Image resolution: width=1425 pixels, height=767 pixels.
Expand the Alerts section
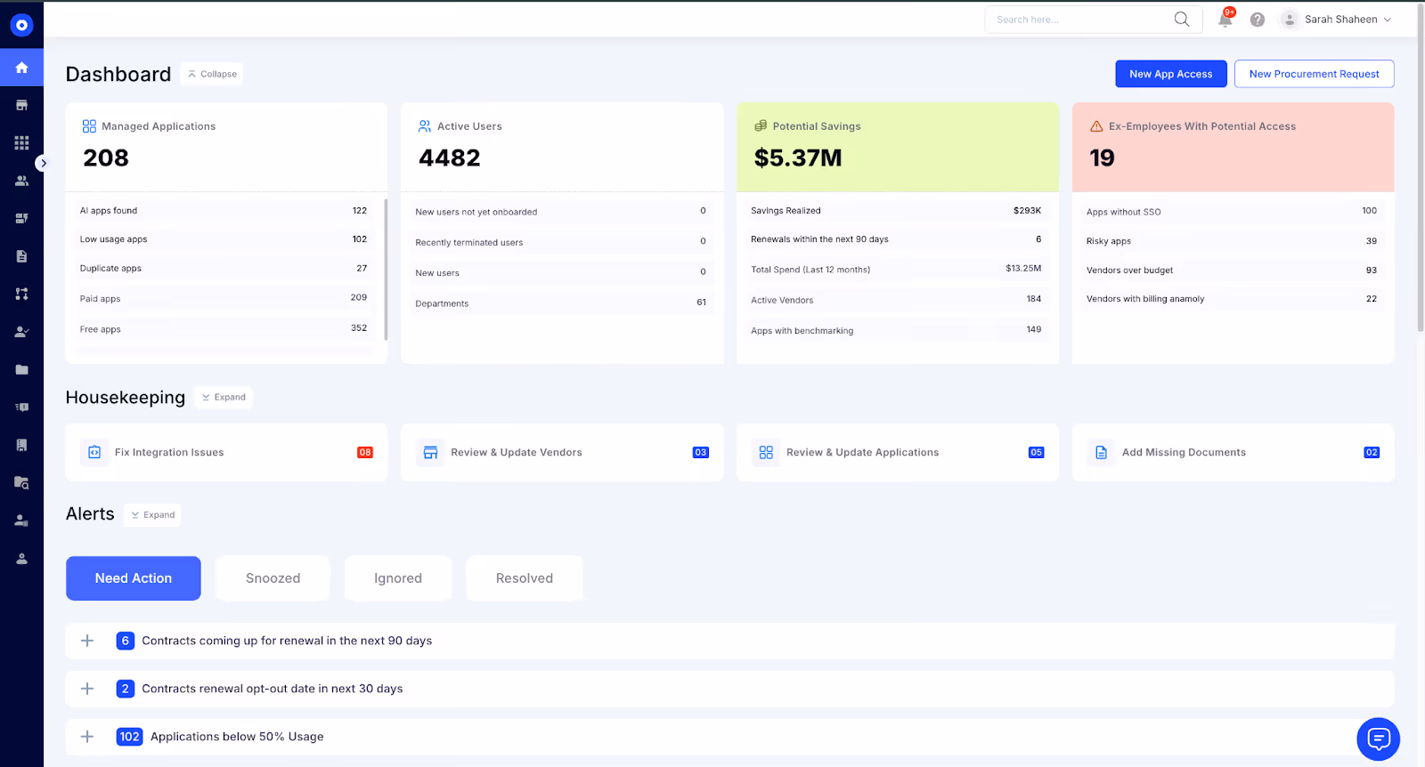[152, 514]
